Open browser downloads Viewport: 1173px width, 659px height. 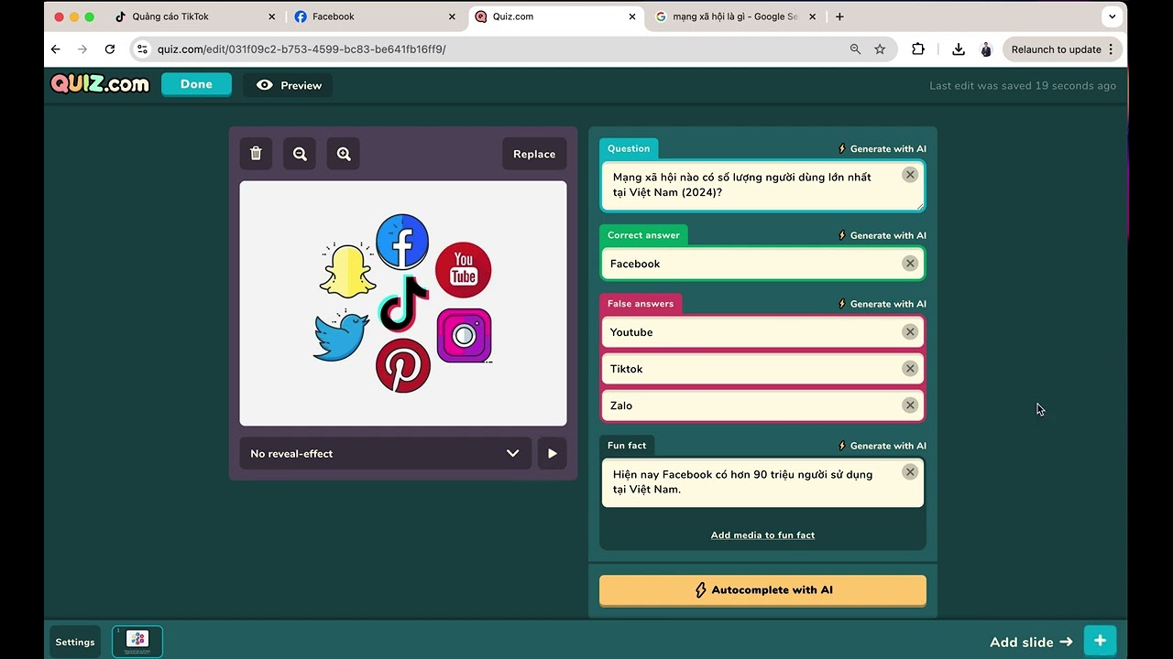959,49
